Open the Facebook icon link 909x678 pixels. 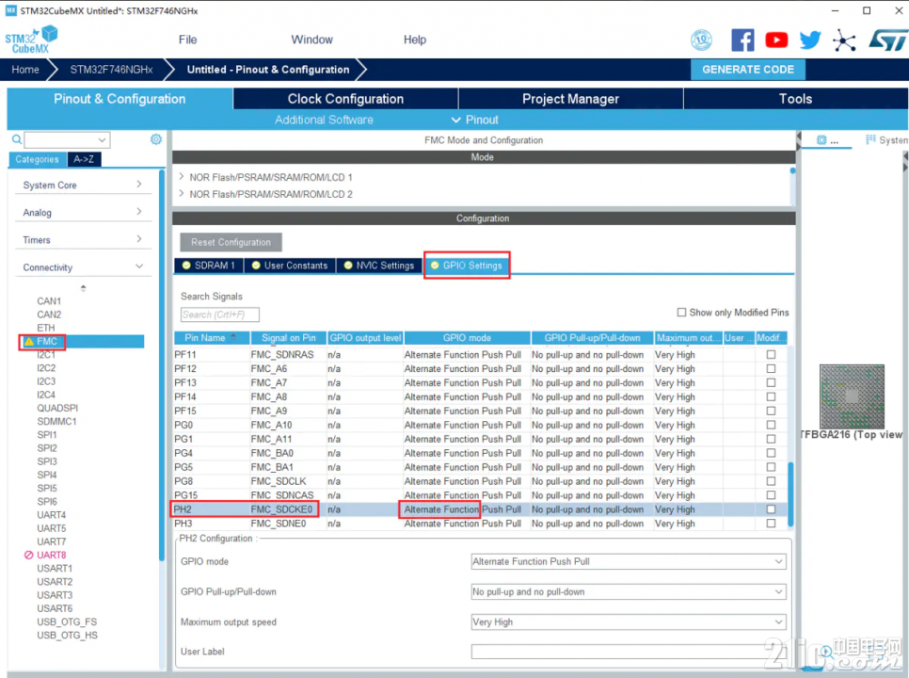[742, 40]
